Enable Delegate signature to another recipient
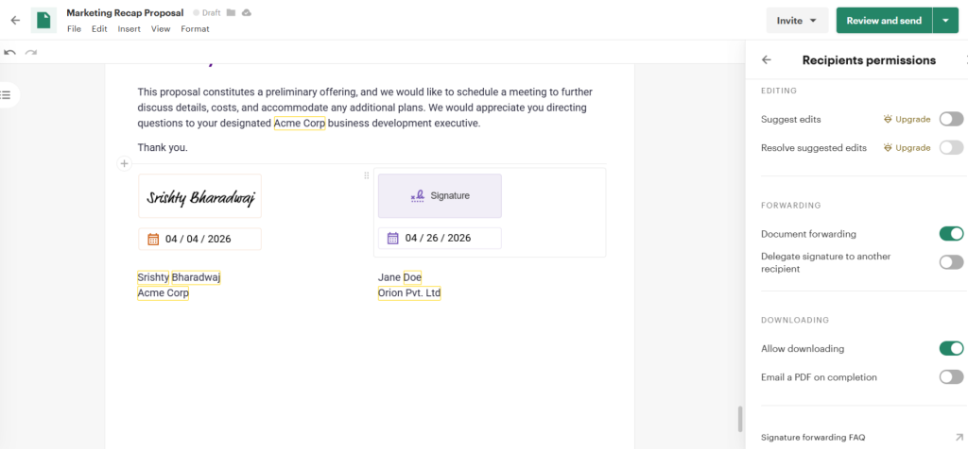The image size is (968, 449). pos(951,262)
